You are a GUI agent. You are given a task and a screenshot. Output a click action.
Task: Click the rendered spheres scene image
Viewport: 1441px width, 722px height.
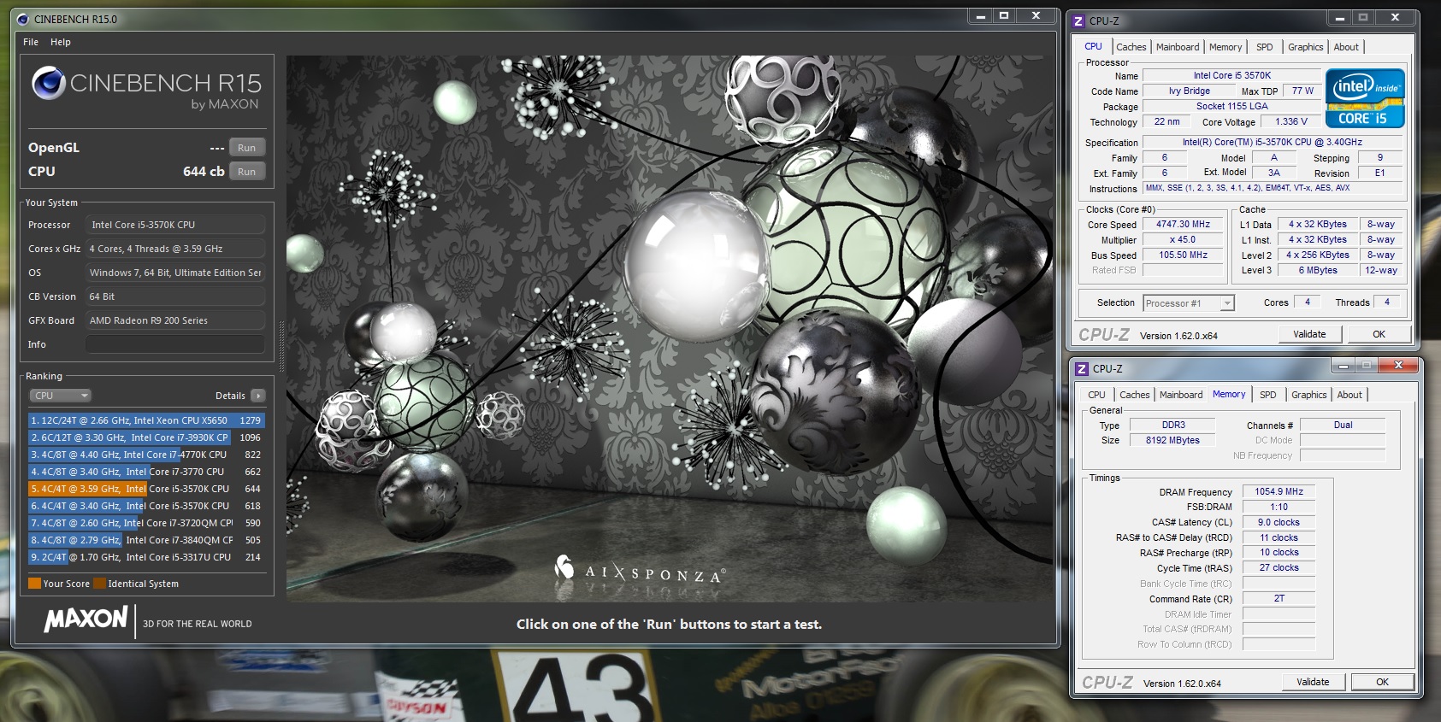click(670, 329)
